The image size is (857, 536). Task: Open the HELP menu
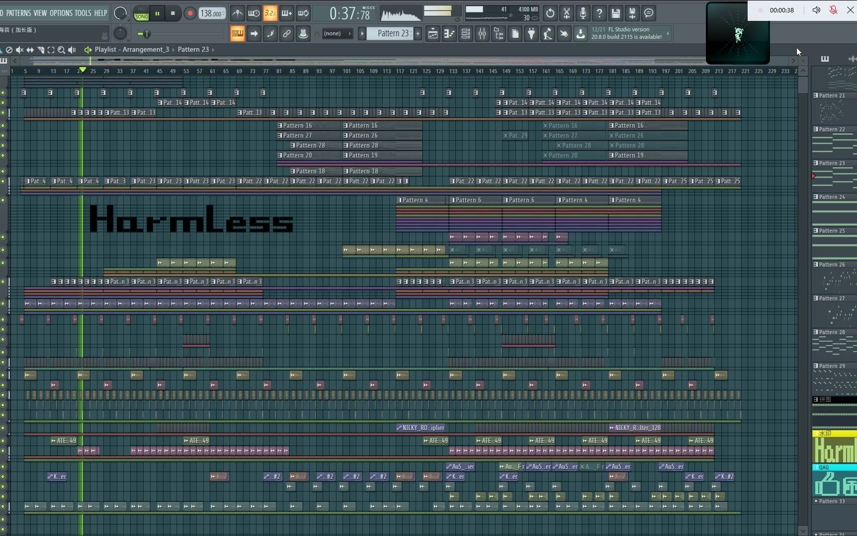(x=100, y=13)
